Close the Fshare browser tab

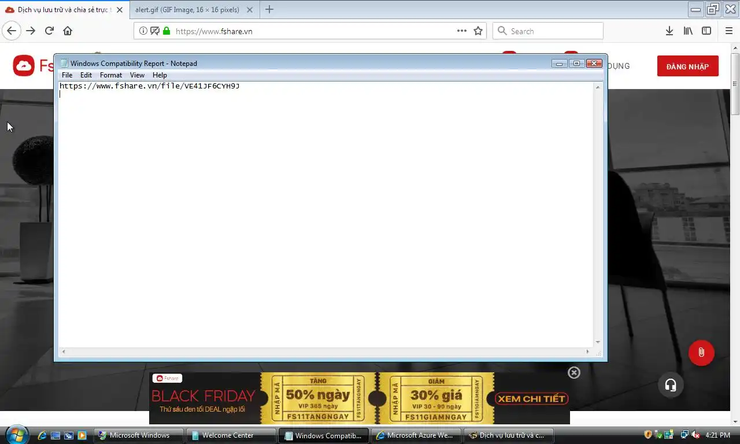click(x=120, y=10)
